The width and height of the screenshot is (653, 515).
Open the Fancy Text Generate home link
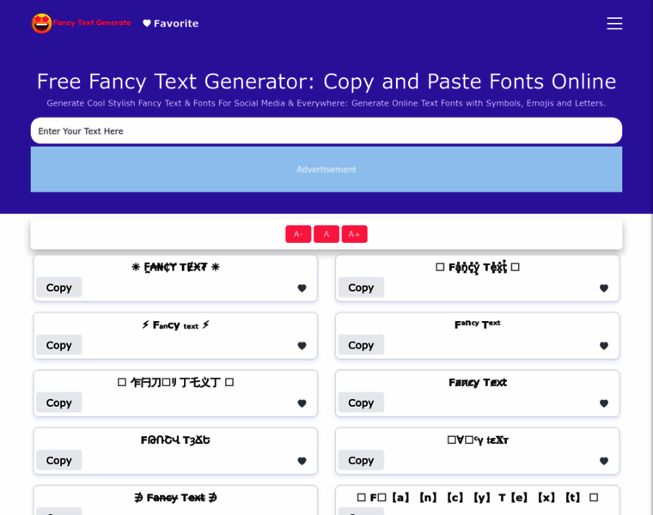click(92, 22)
